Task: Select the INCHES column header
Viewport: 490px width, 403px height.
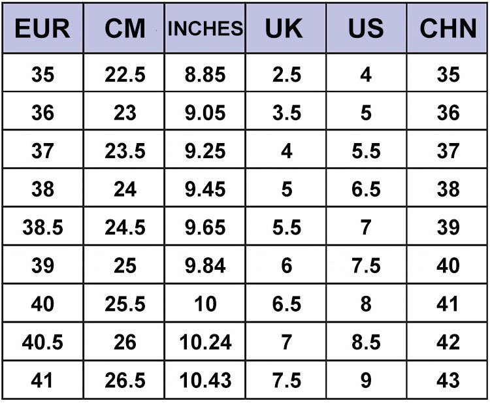Action: tap(205, 29)
